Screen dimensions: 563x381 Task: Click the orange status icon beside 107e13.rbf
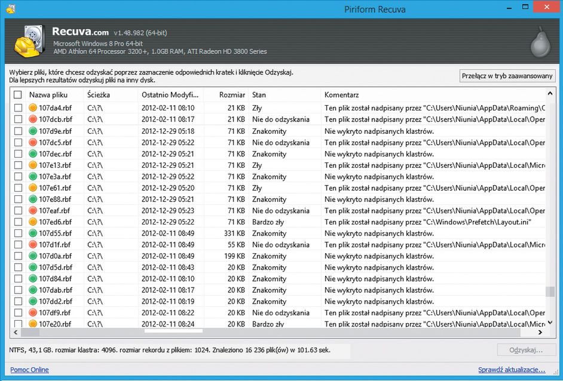33,165
